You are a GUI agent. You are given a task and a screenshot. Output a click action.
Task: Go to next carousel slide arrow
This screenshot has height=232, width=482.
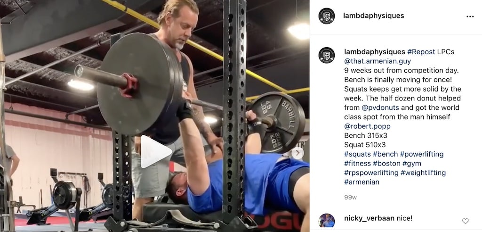point(297,153)
